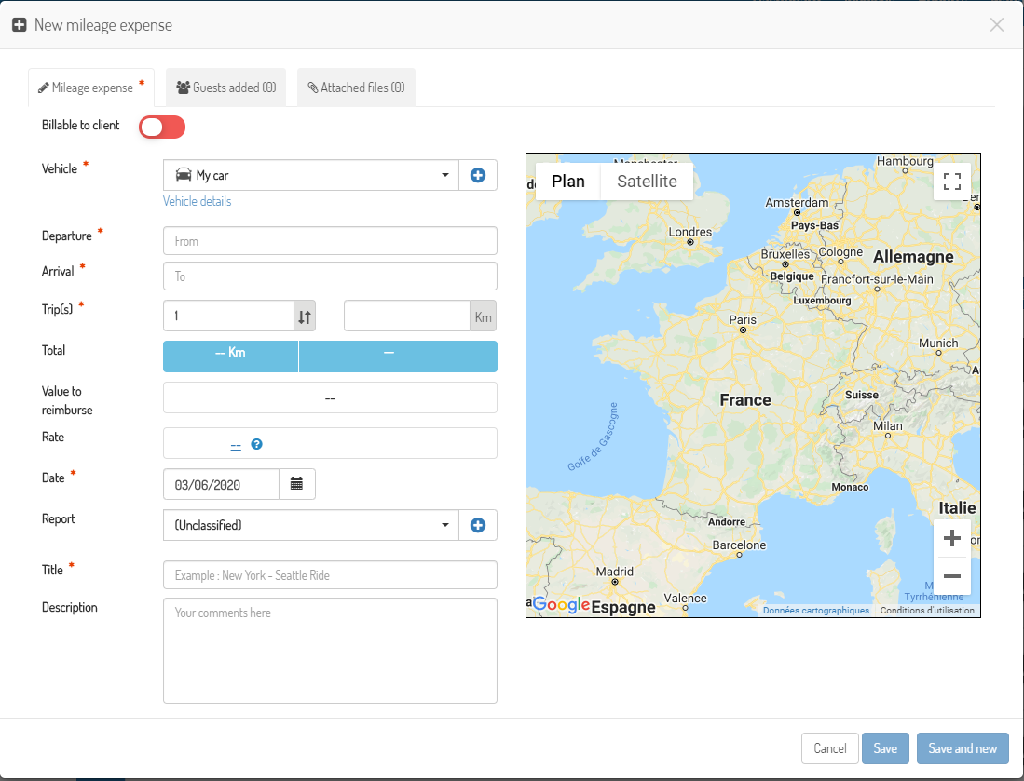This screenshot has height=781, width=1024.
Task: Toggle map fullscreen view
Action: click(952, 181)
